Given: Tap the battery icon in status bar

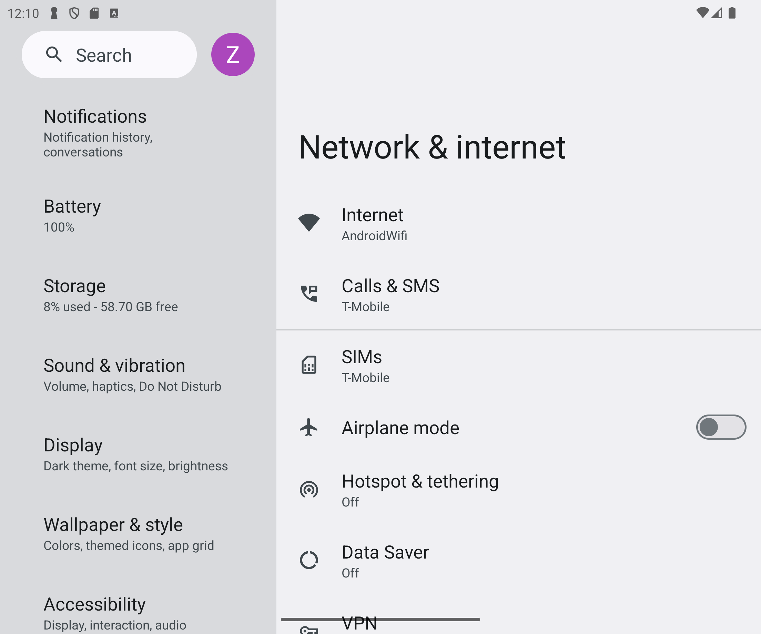Looking at the screenshot, I should click(732, 13).
